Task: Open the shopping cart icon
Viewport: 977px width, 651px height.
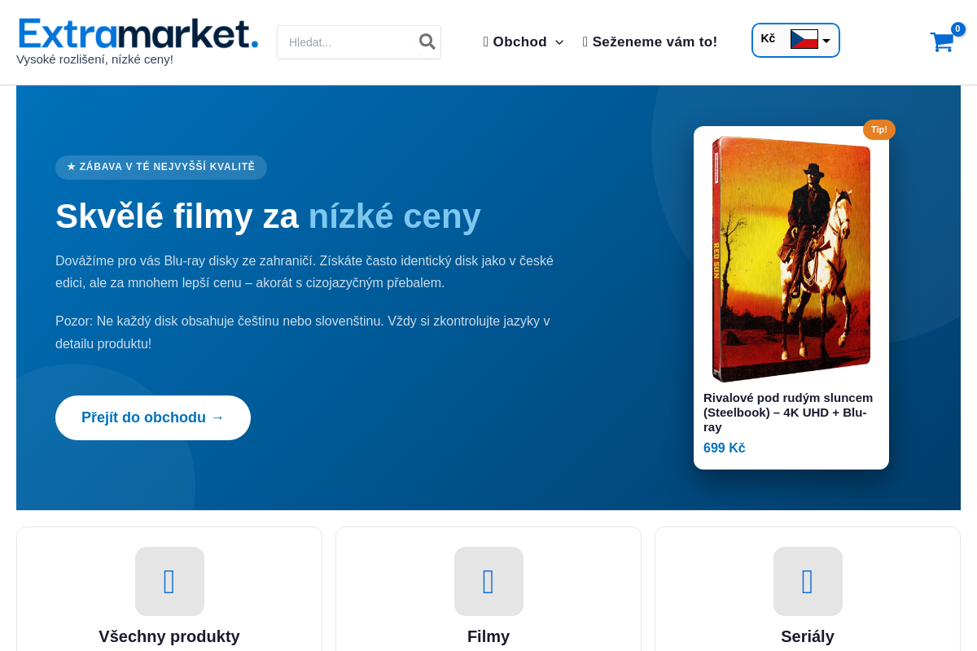Action: tap(942, 42)
